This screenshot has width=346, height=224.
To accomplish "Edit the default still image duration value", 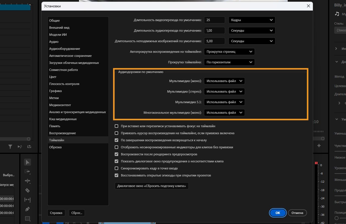I will click(214, 41).
